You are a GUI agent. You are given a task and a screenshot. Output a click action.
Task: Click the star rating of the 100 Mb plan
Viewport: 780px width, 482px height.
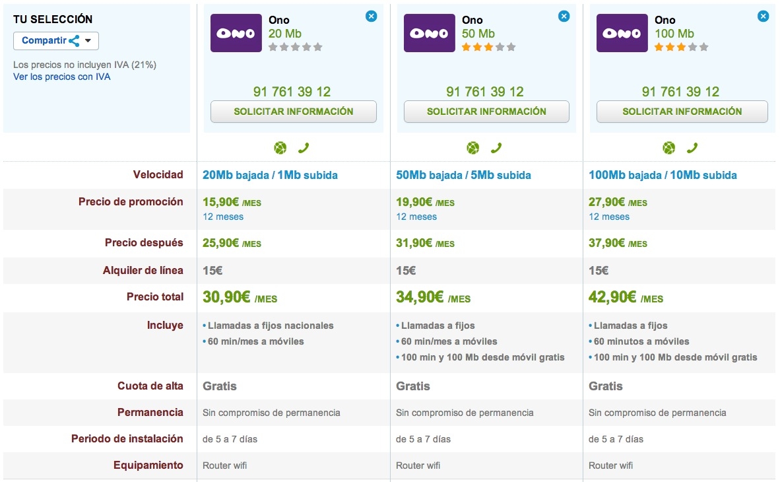coord(682,48)
